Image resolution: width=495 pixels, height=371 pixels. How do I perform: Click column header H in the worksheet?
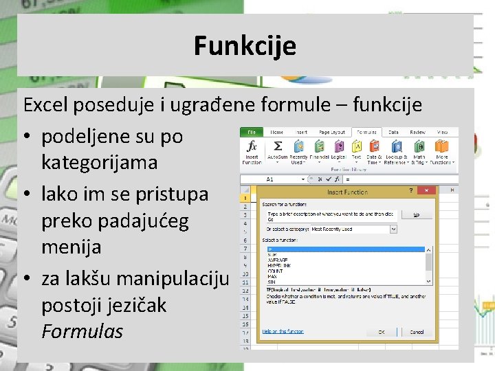pyautogui.click(x=452, y=190)
